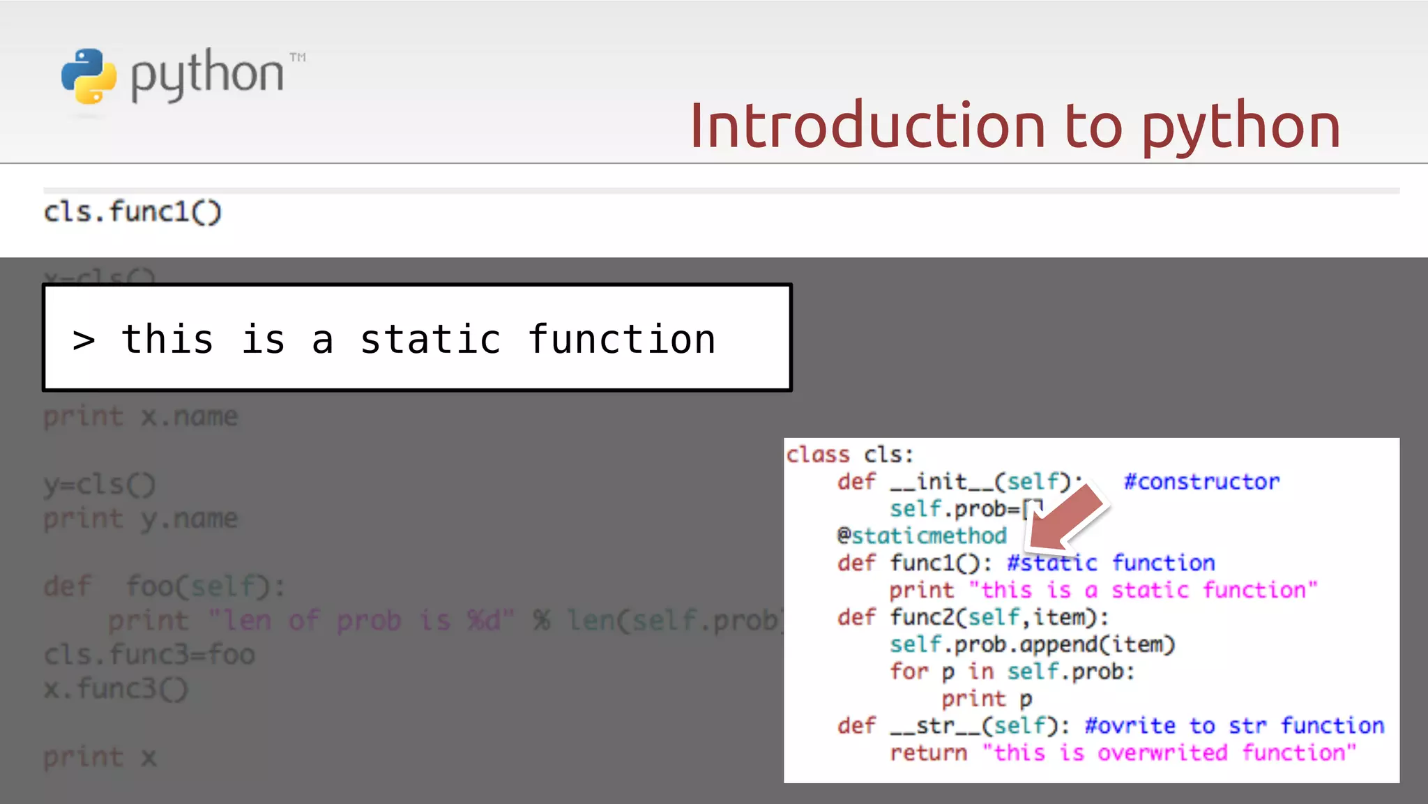
Task: Click the '#constructor' comment
Action: coord(1201,482)
